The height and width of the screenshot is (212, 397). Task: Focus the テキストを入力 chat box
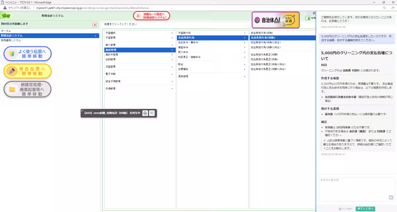pos(357,189)
